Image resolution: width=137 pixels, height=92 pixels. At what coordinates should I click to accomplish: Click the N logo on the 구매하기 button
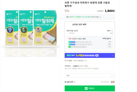86,88
